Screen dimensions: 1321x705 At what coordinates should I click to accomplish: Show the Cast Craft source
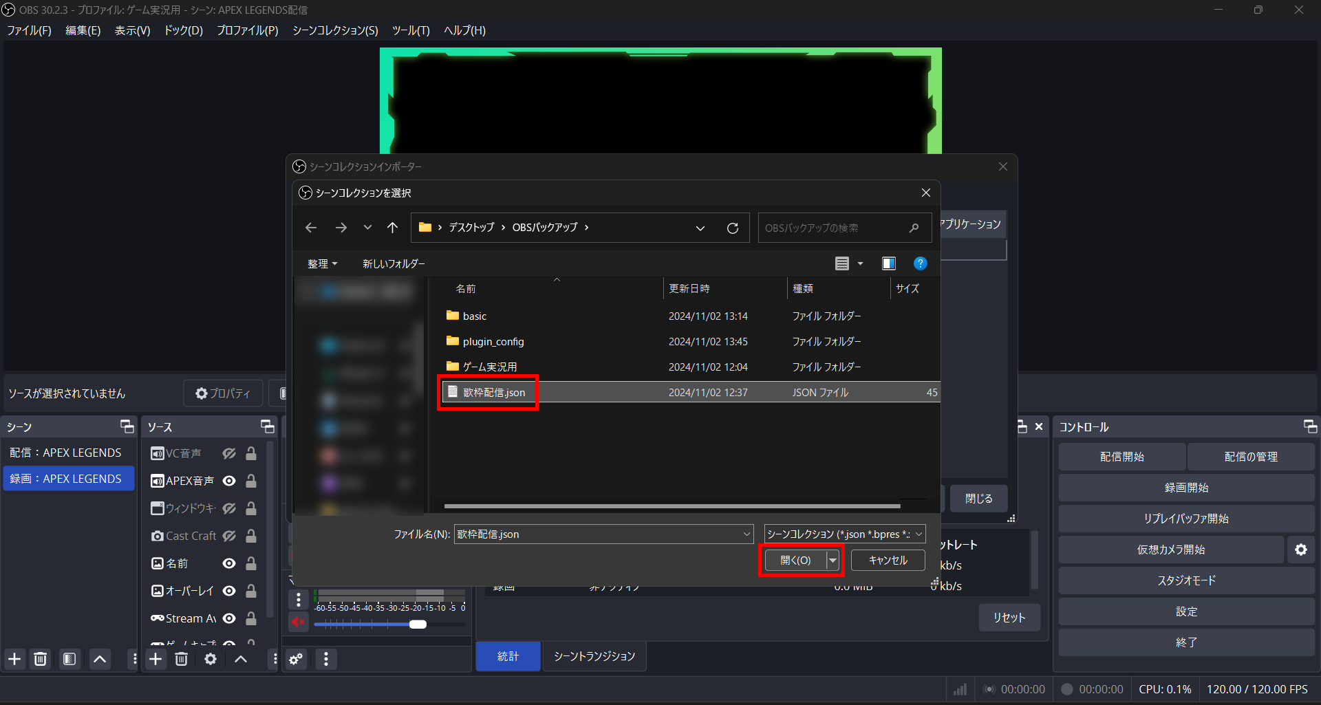(229, 536)
